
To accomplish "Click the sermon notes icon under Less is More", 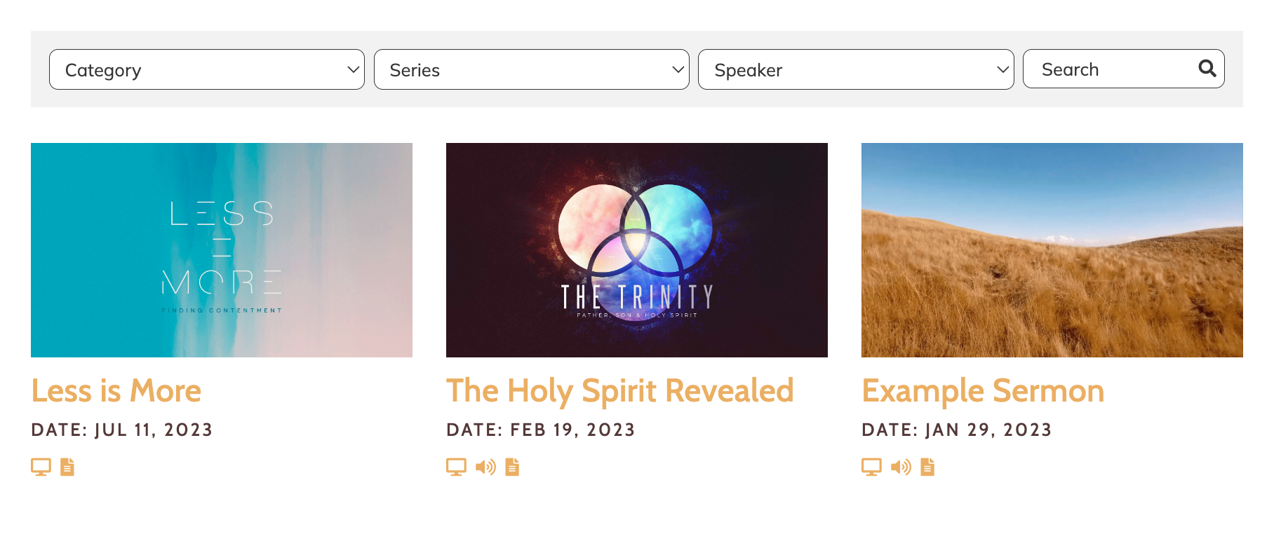I will 67,466.
